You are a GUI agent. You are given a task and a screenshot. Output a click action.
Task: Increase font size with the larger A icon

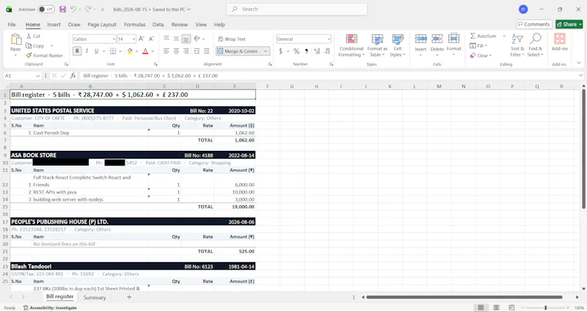(142, 39)
